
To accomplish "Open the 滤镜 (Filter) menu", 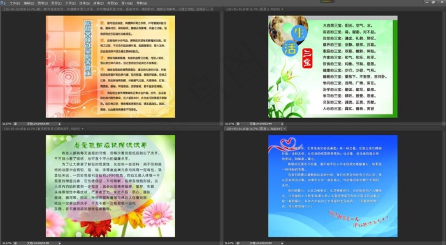I will (98, 3).
